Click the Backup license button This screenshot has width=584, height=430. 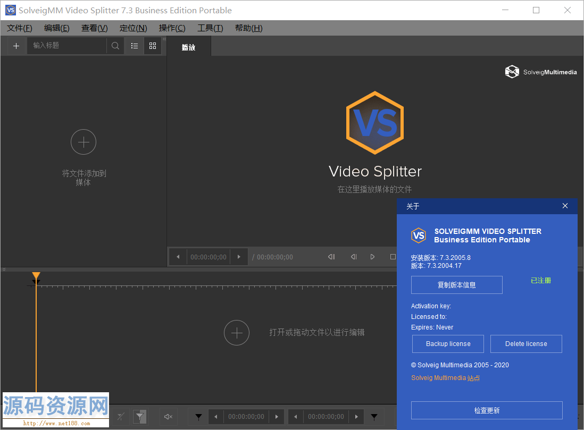click(448, 343)
